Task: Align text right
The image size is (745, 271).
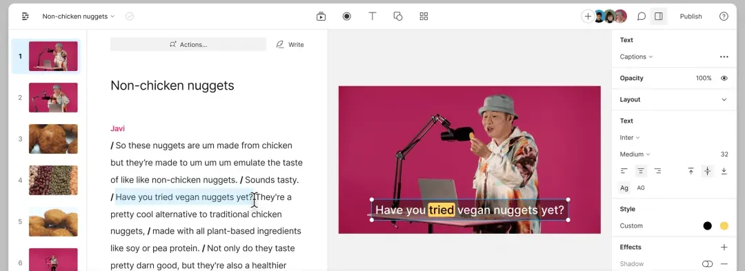Action: (657, 171)
